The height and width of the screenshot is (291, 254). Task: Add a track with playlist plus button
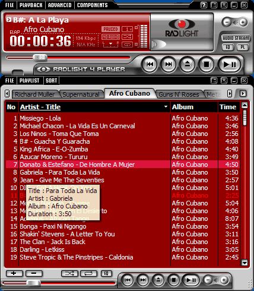[x=14, y=274]
